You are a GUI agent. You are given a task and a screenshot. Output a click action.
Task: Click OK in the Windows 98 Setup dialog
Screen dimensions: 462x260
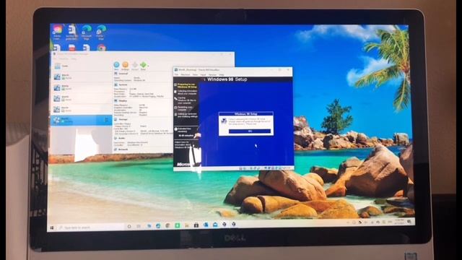(250, 131)
